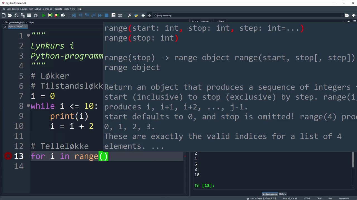Toggle fullscreen mode icon
357x200 pixels.
[120, 15]
